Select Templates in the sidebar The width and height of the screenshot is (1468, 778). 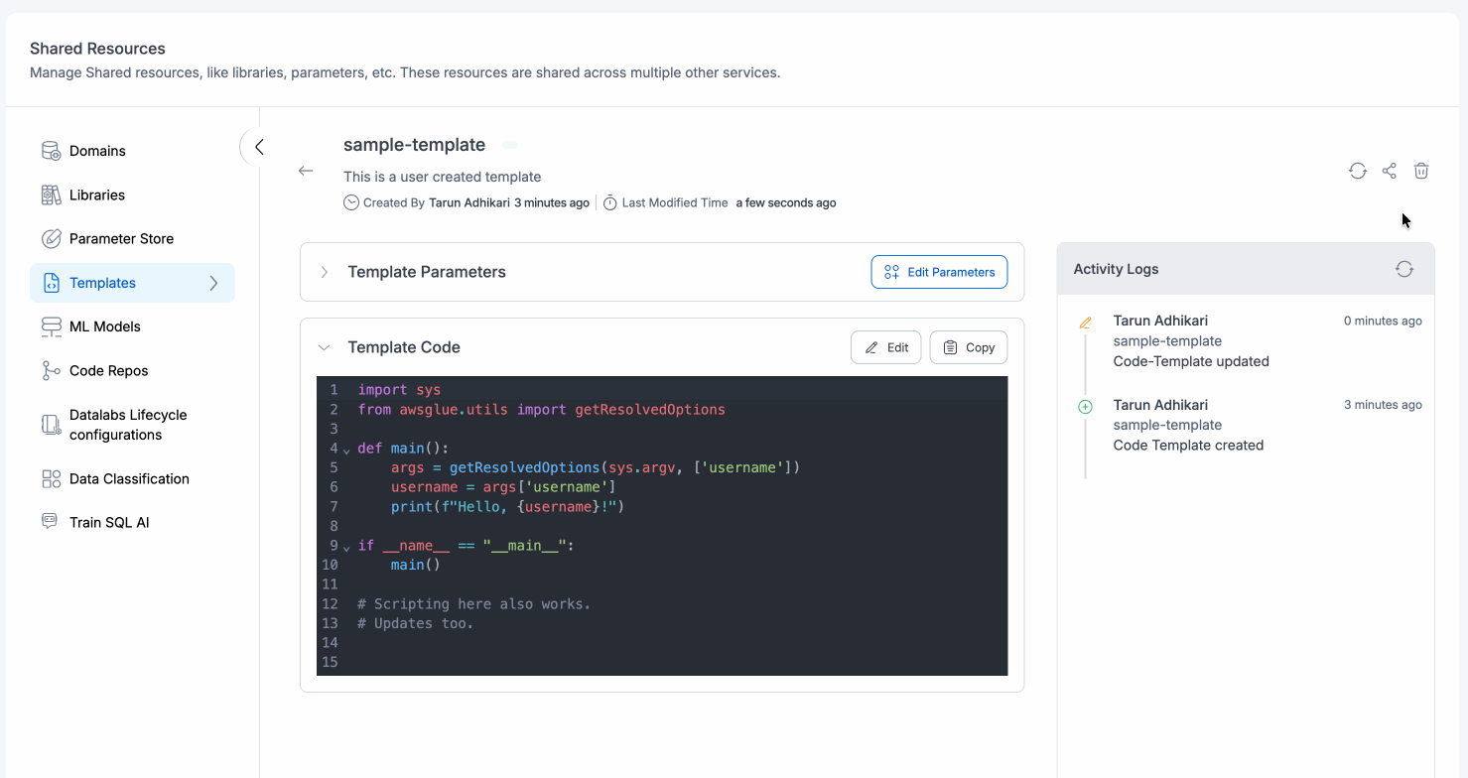(x=104, y=282)
